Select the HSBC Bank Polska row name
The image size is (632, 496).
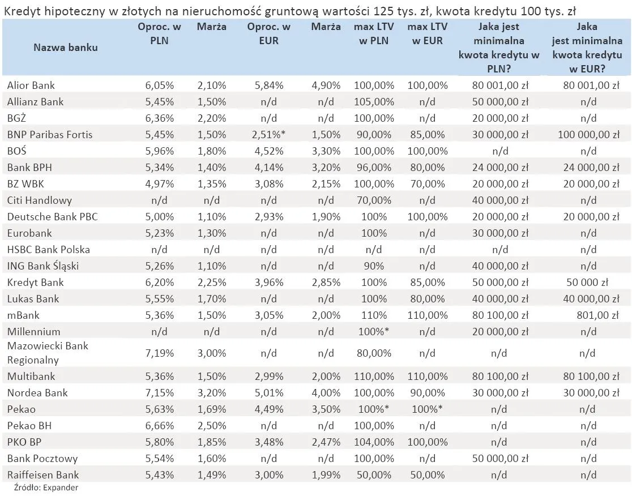pyautogui.click(x=49, y=250)
